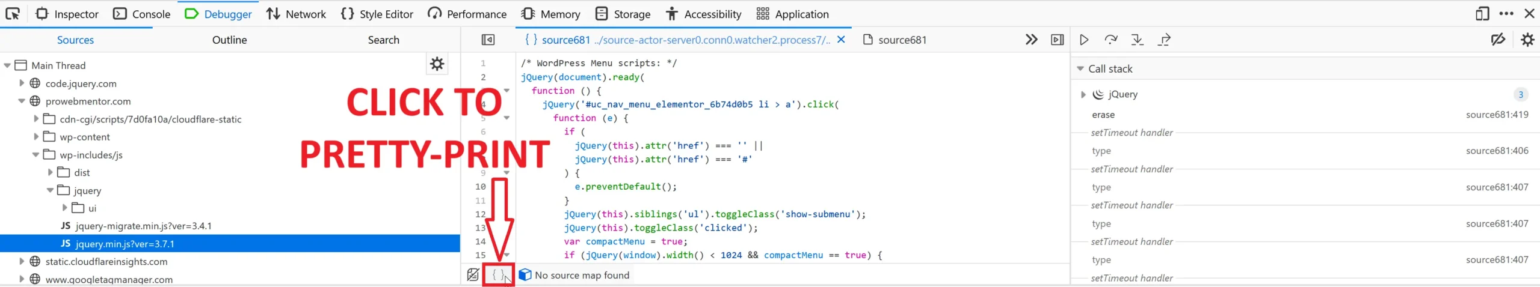The width and height of the screenshot is (1540, 287).
Task: Open the Outline tab
Action: 229,40
